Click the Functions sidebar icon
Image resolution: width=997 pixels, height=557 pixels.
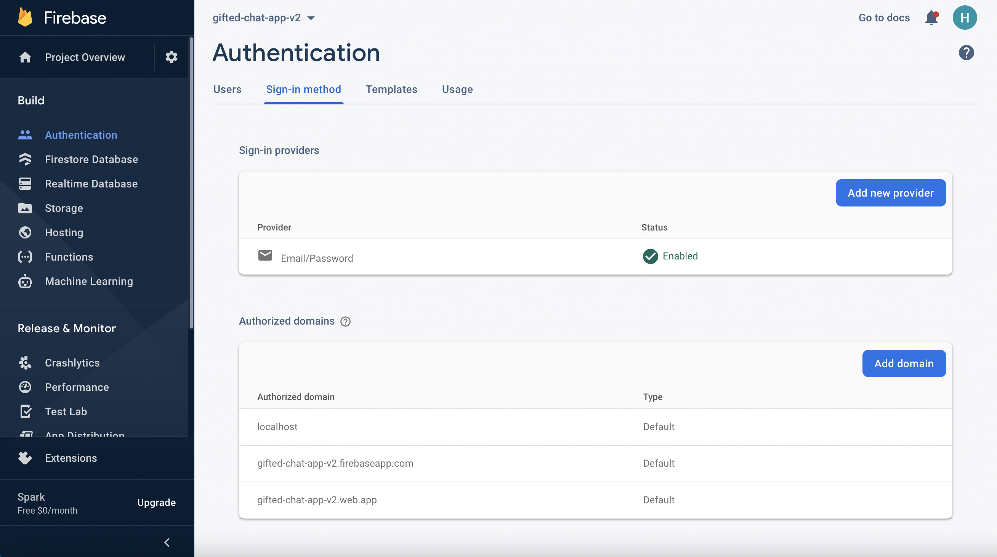pyautogui.click(x=25, y=257)
